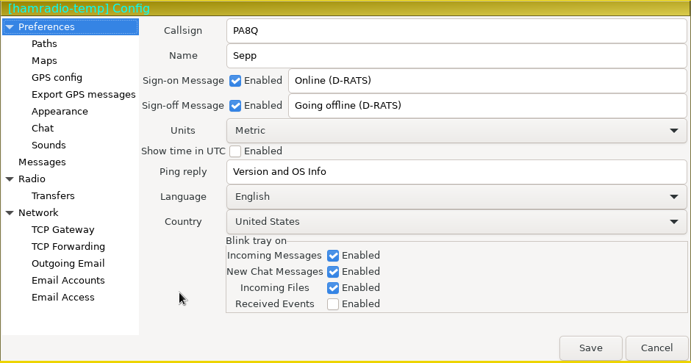Viewport: 691px width, 363px height.
Task: Disable the Sign-on Message checkbox
Action: click(235, 81)
